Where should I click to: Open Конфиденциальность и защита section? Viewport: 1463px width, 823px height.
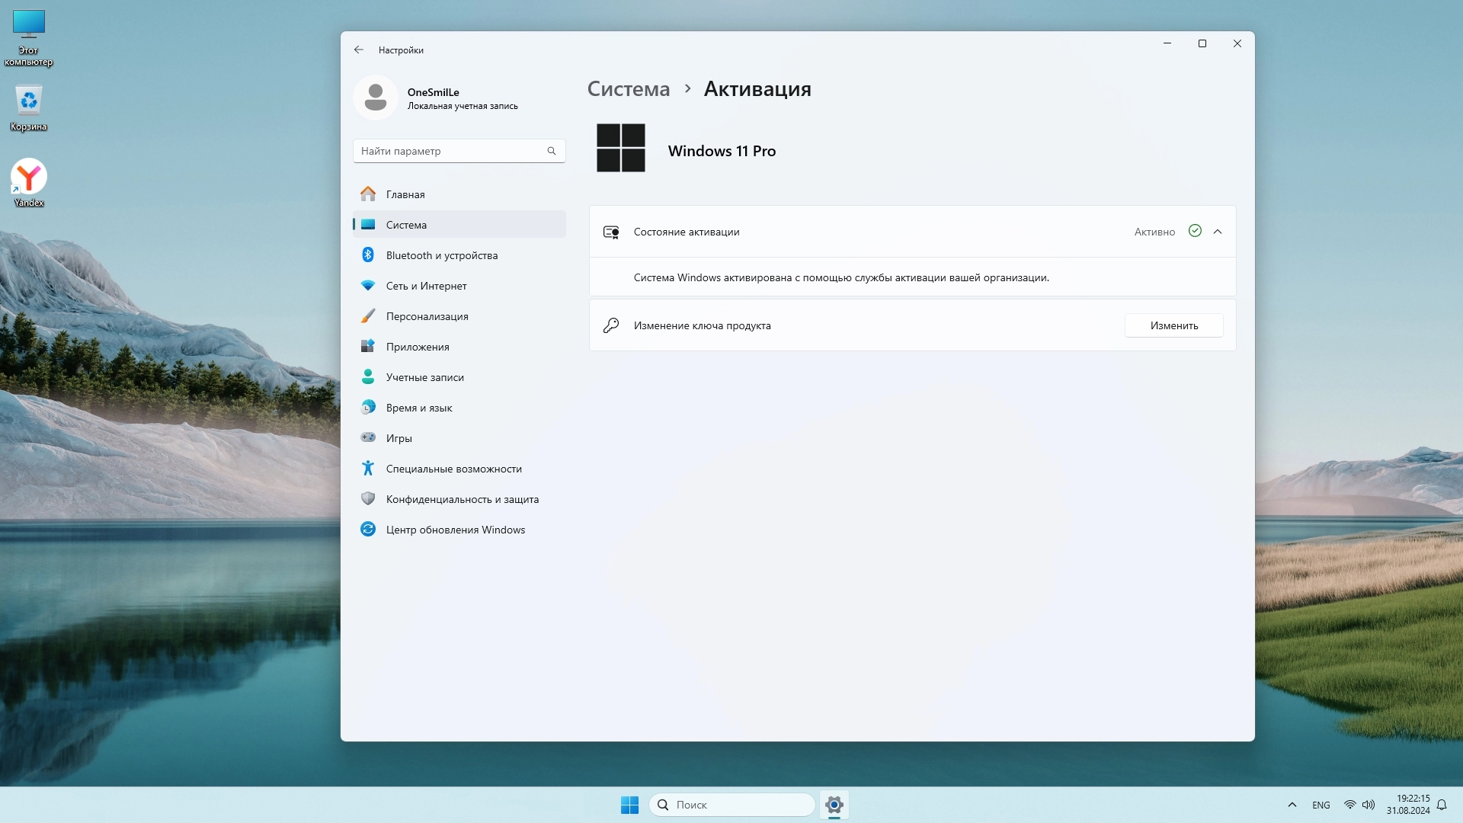462,499
